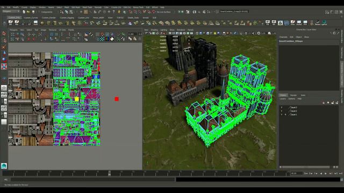Switch to TURTLE shelf tab

(x=120, y=18)
